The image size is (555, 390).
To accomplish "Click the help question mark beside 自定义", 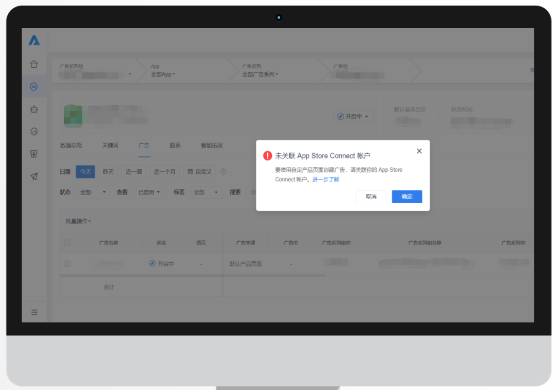I will click(223, 171).
